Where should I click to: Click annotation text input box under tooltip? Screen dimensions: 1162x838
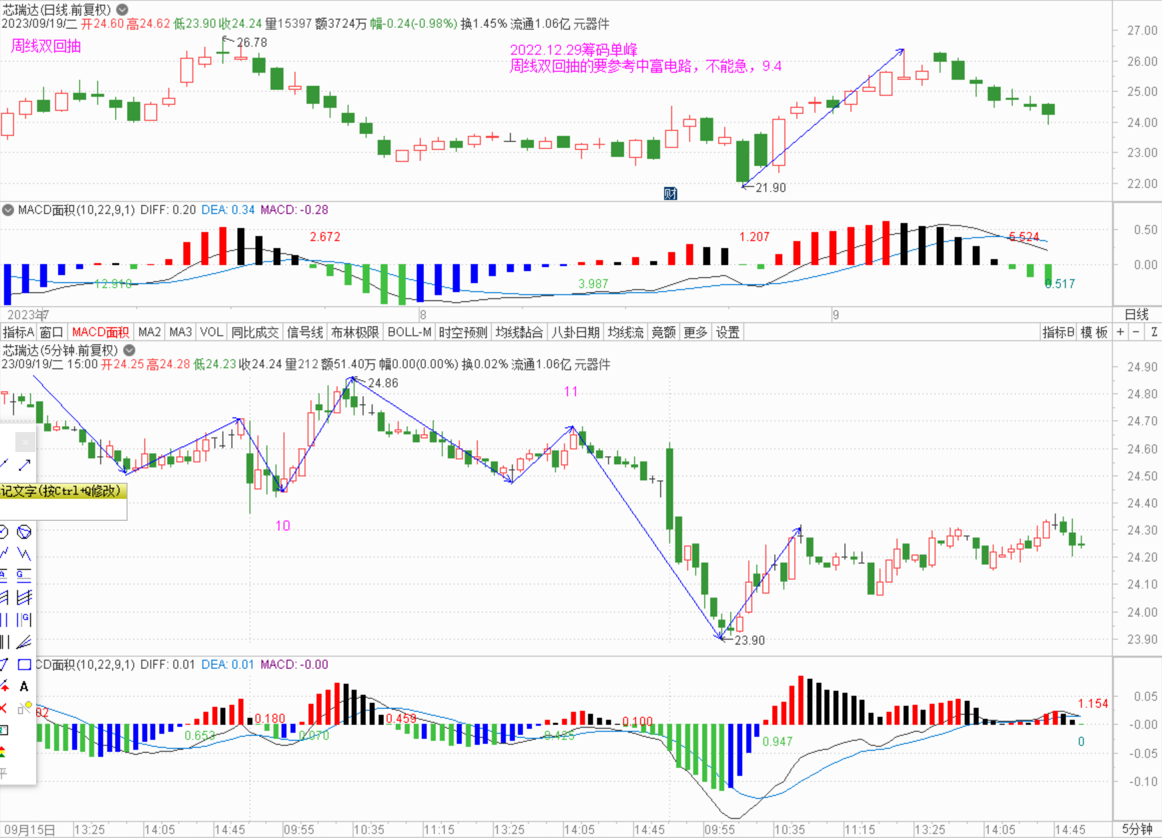point(63,510)
